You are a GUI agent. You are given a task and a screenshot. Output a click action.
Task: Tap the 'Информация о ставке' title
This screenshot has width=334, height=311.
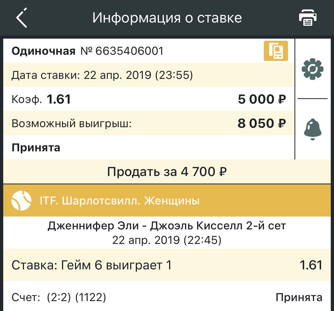[x=167, y=18]
